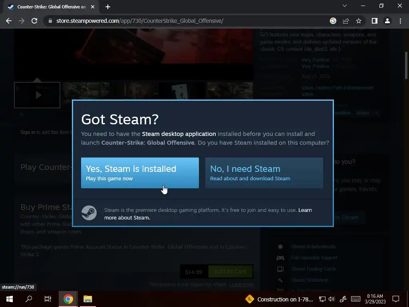Click the "Sign in" link behind the dialog
The width and height of the screenshot is (409, 307).
28,132
